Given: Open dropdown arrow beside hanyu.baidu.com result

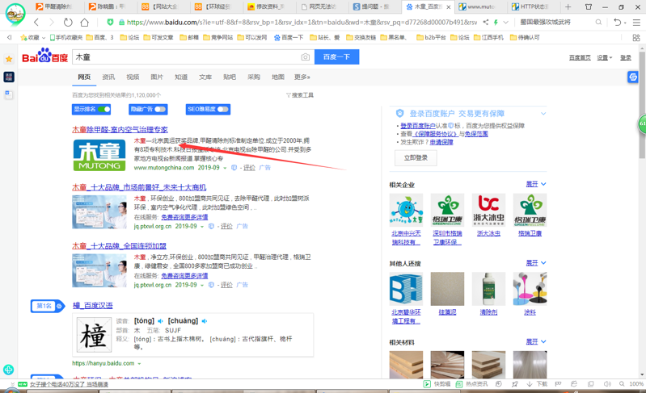Looking at the screenshot, I should 139,364.
